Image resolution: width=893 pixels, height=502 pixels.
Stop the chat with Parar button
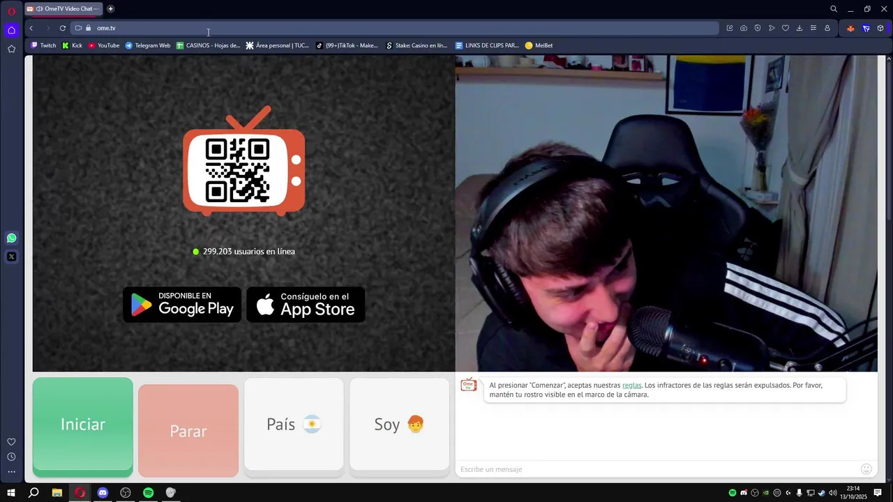pos(188,431)
